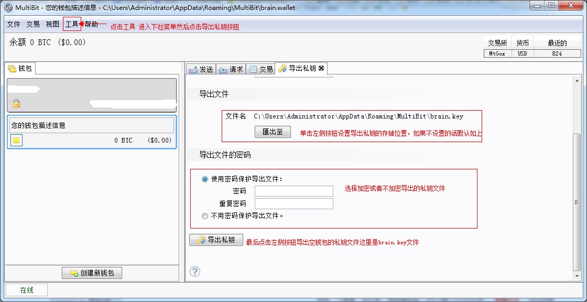Click the key icon on 导出私钥 tab
This screenshot has width=587, height=302.
point(282,69)
